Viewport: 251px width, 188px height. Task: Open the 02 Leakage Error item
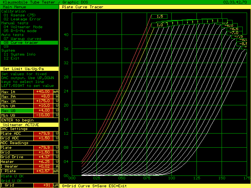(22, 19)
